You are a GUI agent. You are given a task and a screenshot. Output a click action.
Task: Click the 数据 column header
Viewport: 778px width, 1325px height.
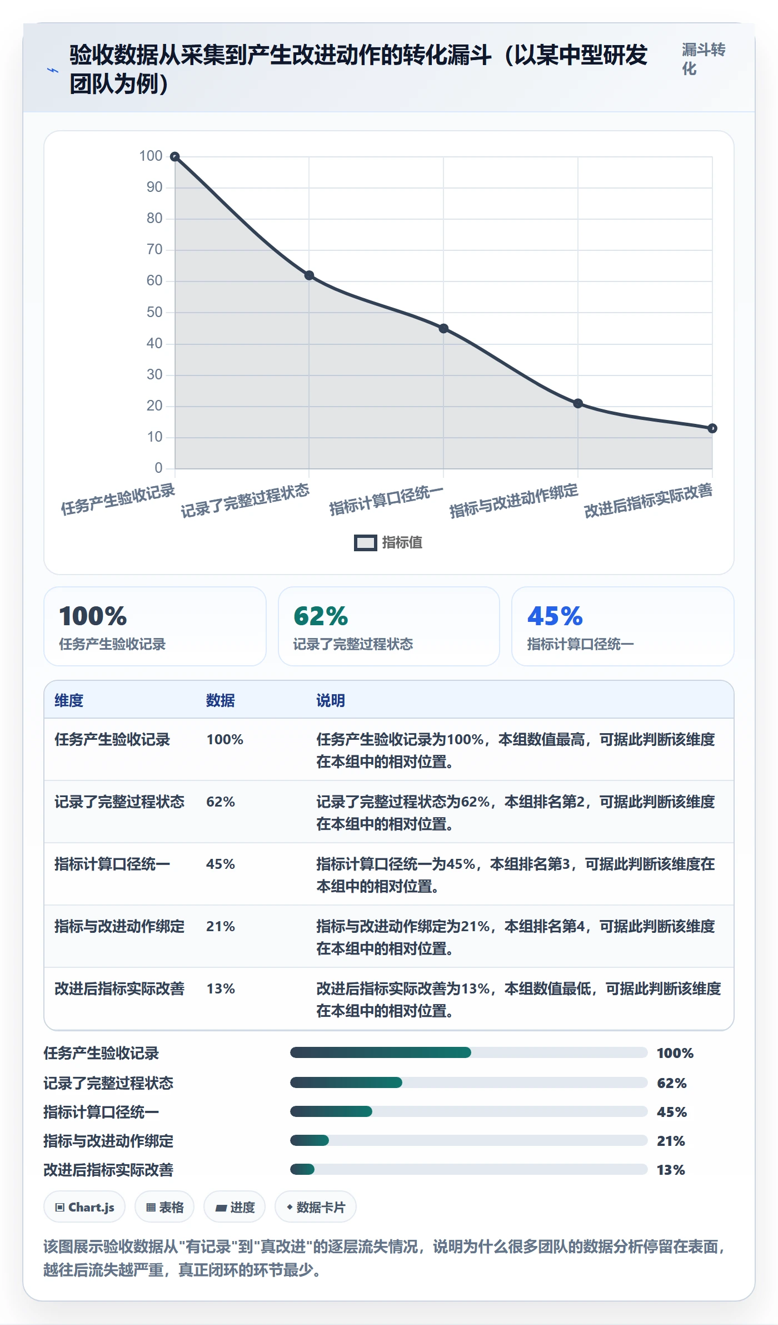click(x=221, y=700)
